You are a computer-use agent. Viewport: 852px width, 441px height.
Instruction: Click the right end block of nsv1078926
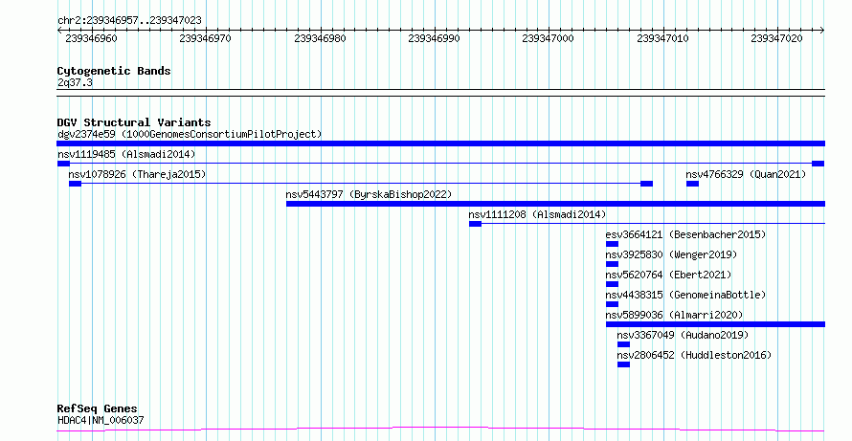click(x=646, y=184)
